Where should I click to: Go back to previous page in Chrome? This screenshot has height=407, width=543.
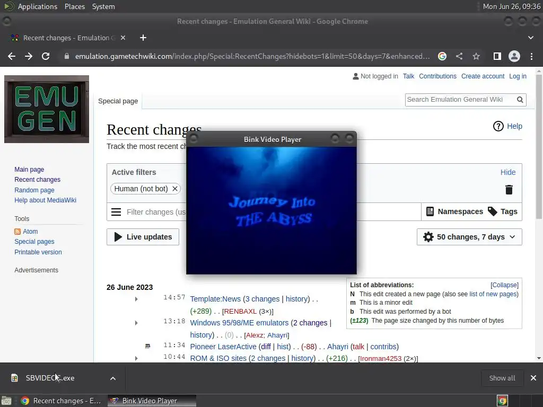[x=12, y=56]
